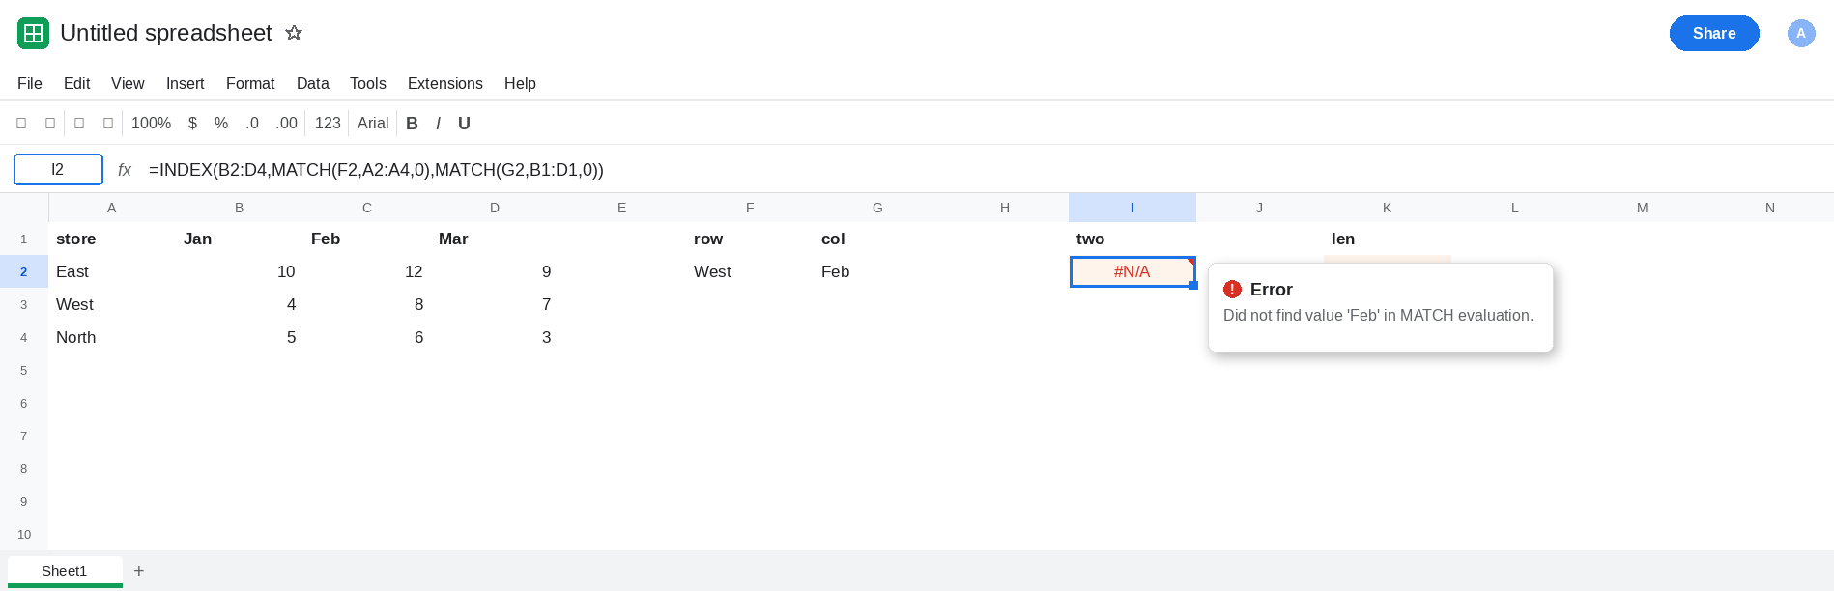This screenshot has height=591, width=1834.
Task: Click the 'East' store cell
Action: pos(112,271)
